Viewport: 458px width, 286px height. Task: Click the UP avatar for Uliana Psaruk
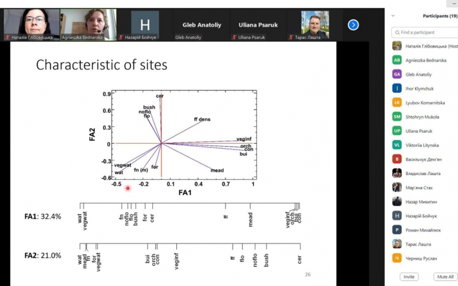coord(397,131)
